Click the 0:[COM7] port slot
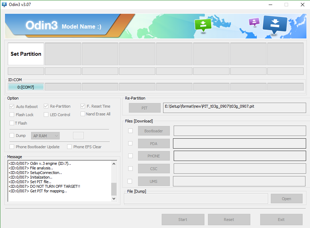Viewport: 310px width, 228px height. point(26,87)
